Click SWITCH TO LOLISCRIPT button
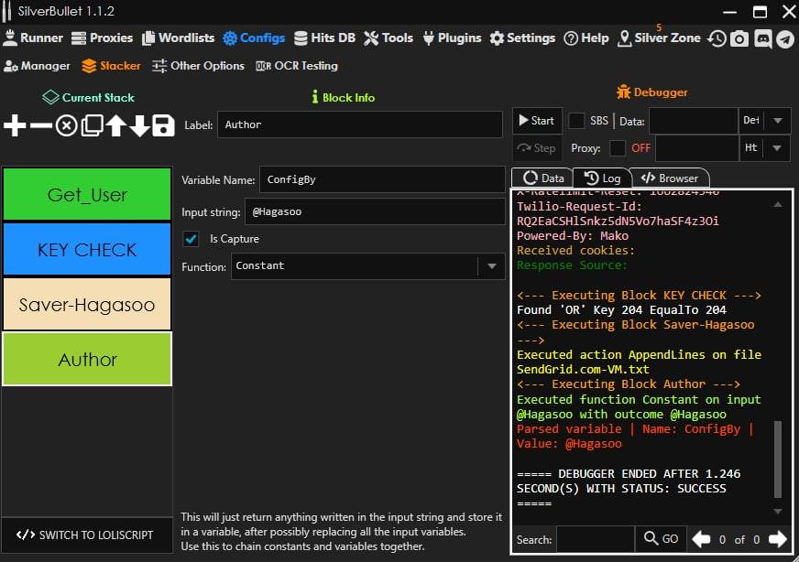The image size is (799, 562). coord(87,535)
